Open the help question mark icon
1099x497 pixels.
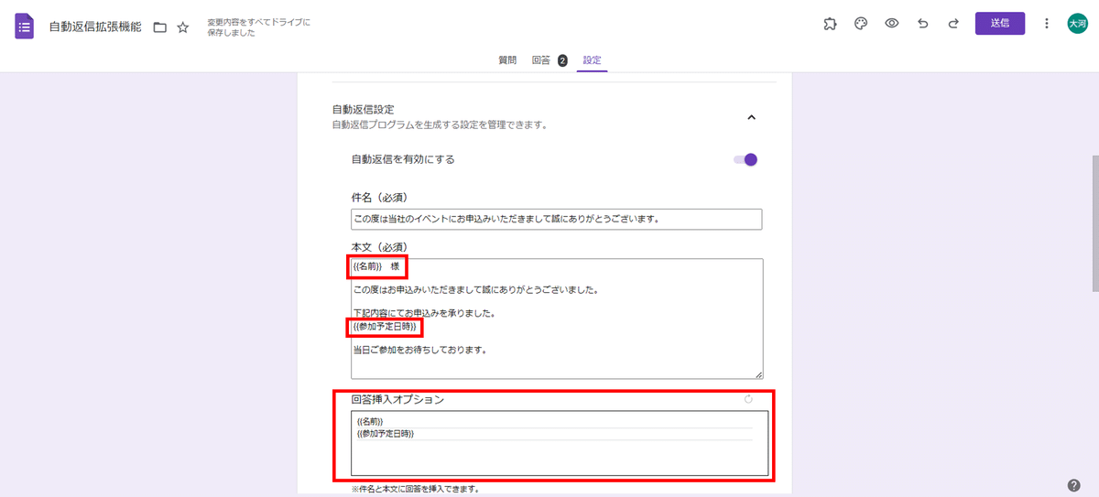coord(1074,485)
